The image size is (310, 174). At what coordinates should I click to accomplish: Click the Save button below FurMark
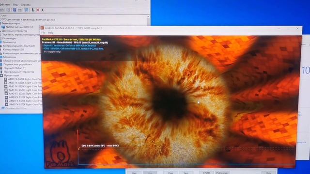coord(186,173)
